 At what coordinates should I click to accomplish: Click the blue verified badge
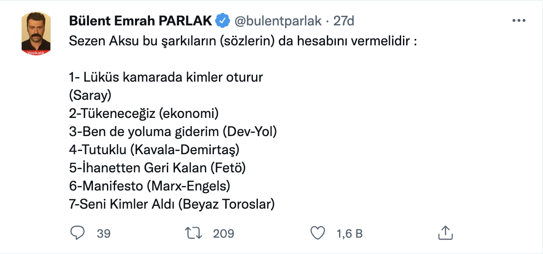click(x=222, y=21)
